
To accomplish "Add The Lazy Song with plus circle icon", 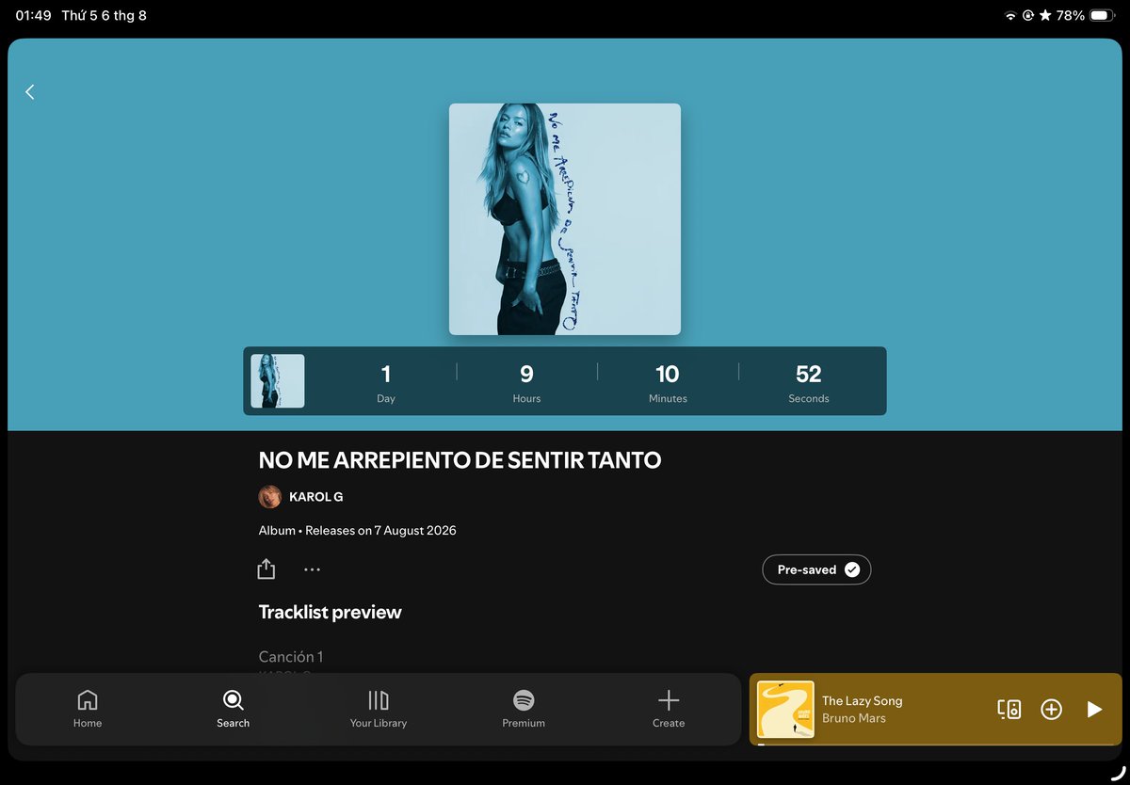I will pyautogui.click(x=1051, y=710).
